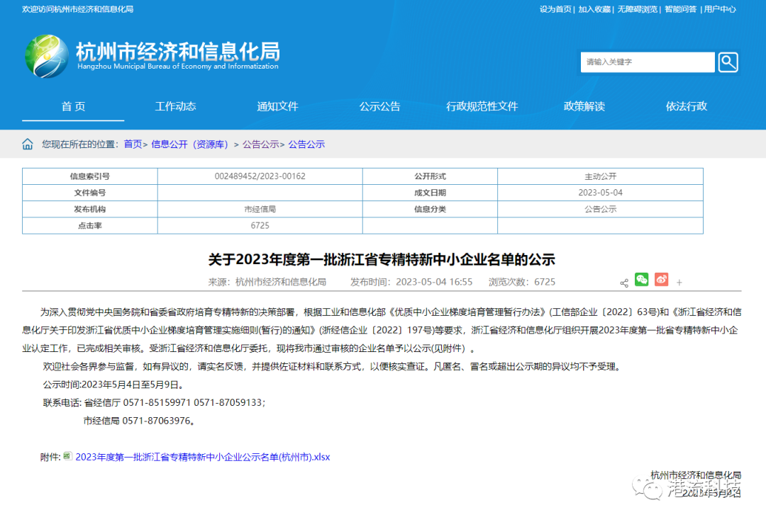Go to 公示公告 in navigation bar

(379, 106)
